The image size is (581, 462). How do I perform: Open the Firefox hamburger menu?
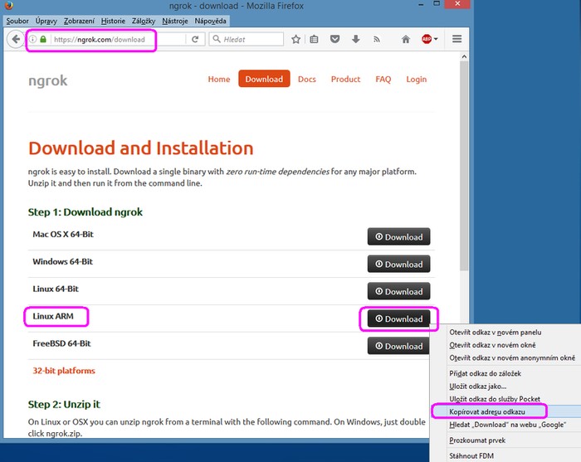click(456, 39)
